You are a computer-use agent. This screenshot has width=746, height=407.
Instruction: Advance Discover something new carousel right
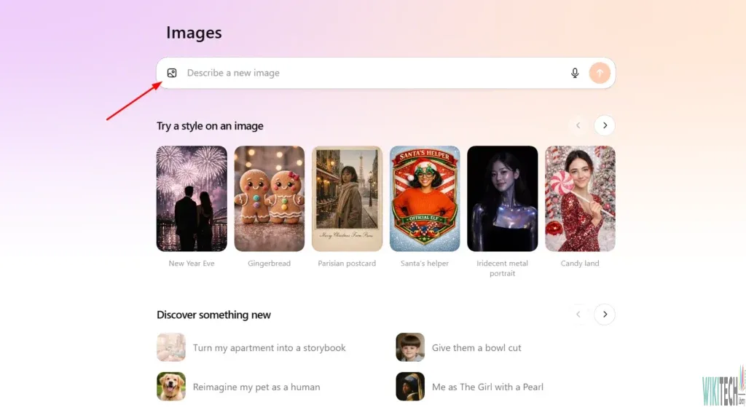tap(605, 315)
